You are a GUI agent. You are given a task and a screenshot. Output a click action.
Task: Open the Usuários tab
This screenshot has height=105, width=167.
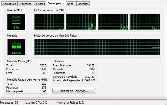click(x=83, y=4)
